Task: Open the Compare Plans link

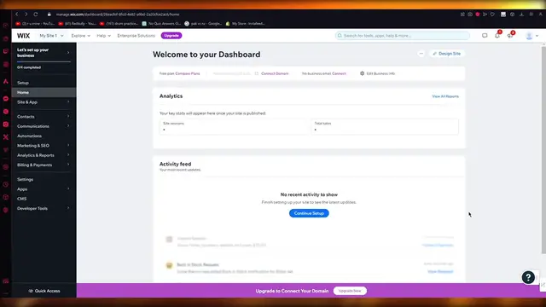Action: 188,73
